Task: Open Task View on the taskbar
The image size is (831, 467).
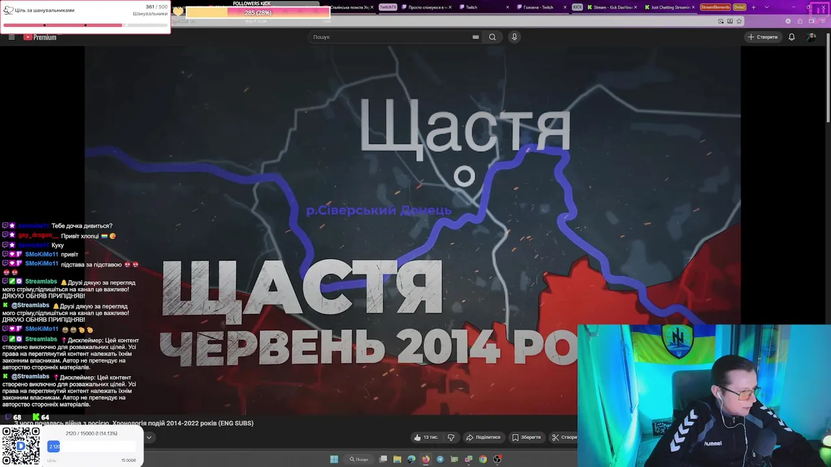Action: tap(384, 459)
